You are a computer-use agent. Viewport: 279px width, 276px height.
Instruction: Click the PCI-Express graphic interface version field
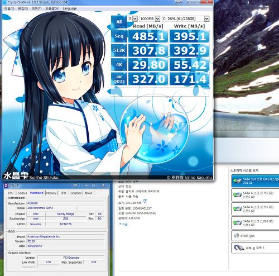click(71, 258)
